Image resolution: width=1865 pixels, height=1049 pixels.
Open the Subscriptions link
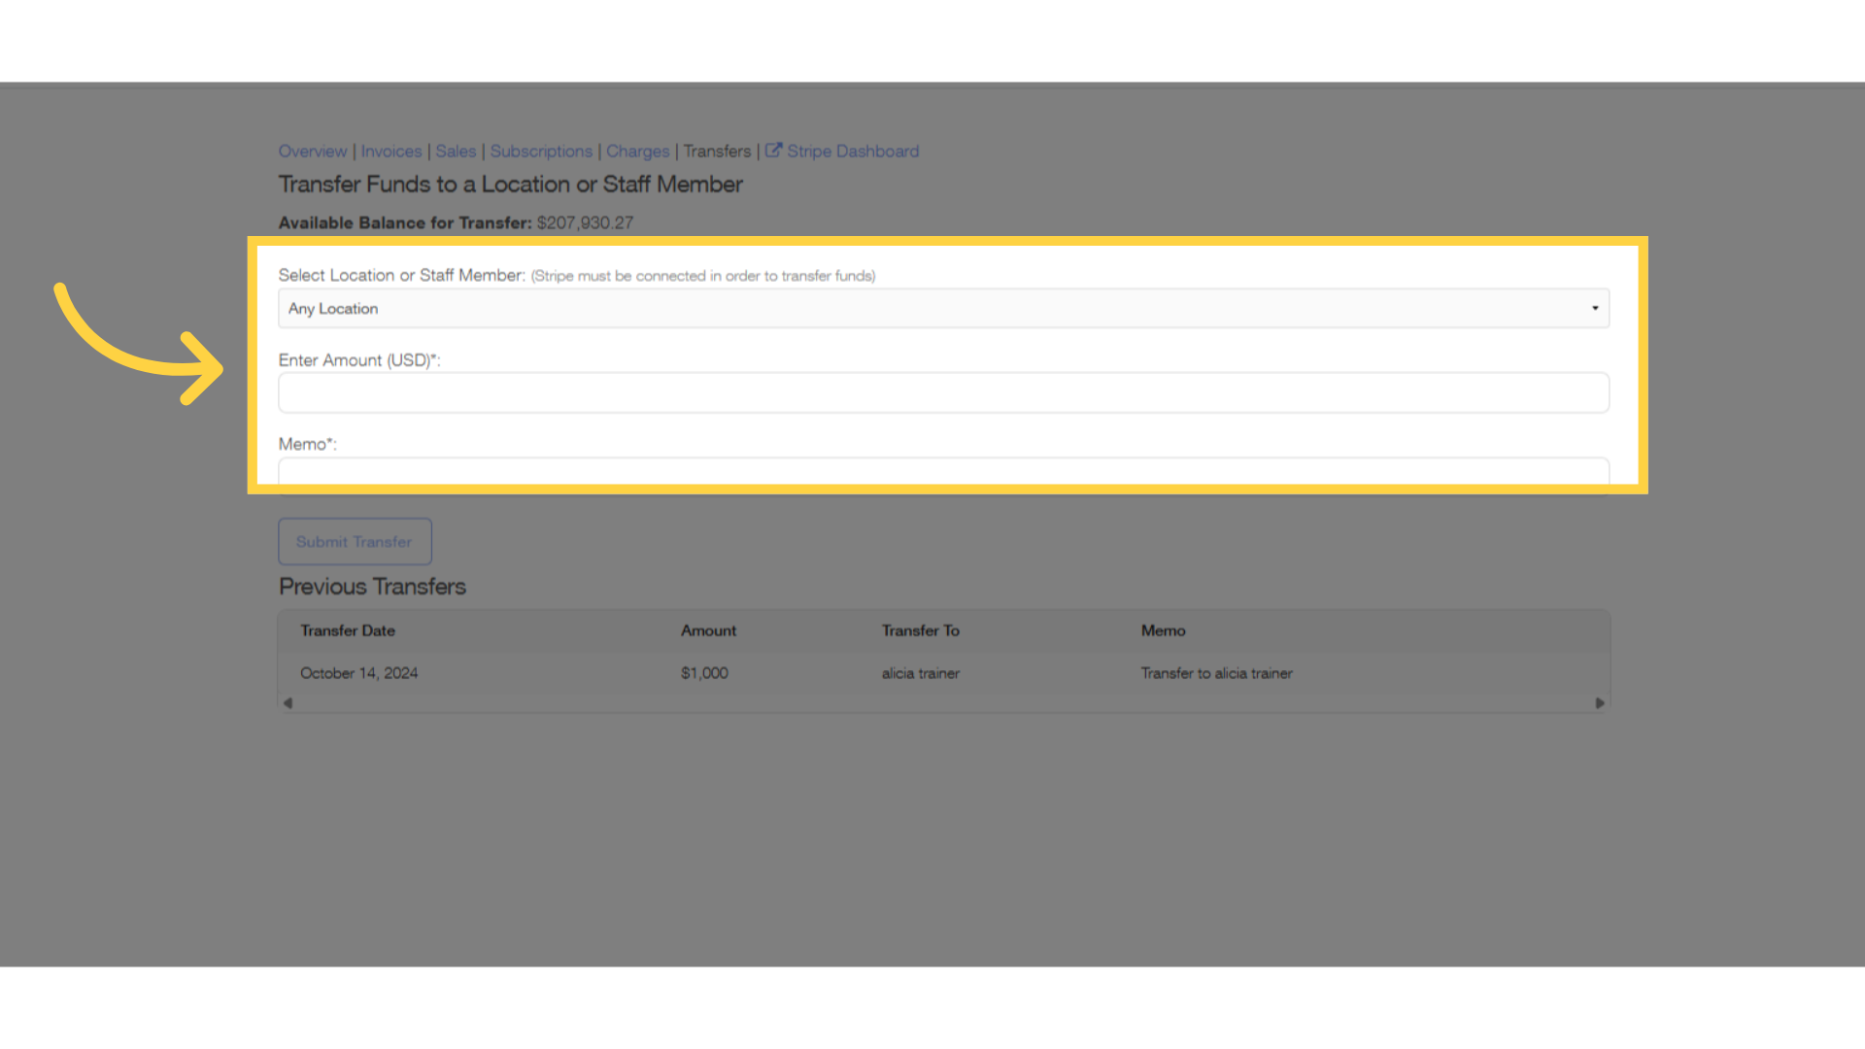pyautogui.click(x=541, y=152)
